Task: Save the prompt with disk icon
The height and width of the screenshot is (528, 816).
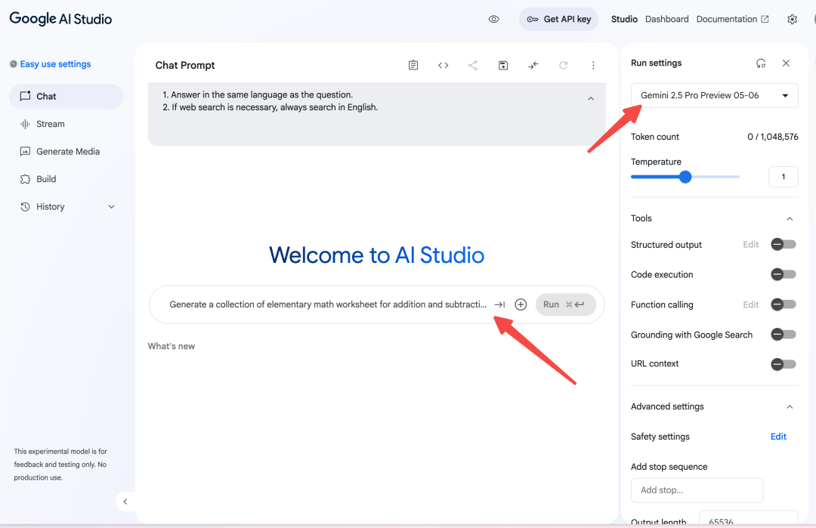Action: [502, 65]
